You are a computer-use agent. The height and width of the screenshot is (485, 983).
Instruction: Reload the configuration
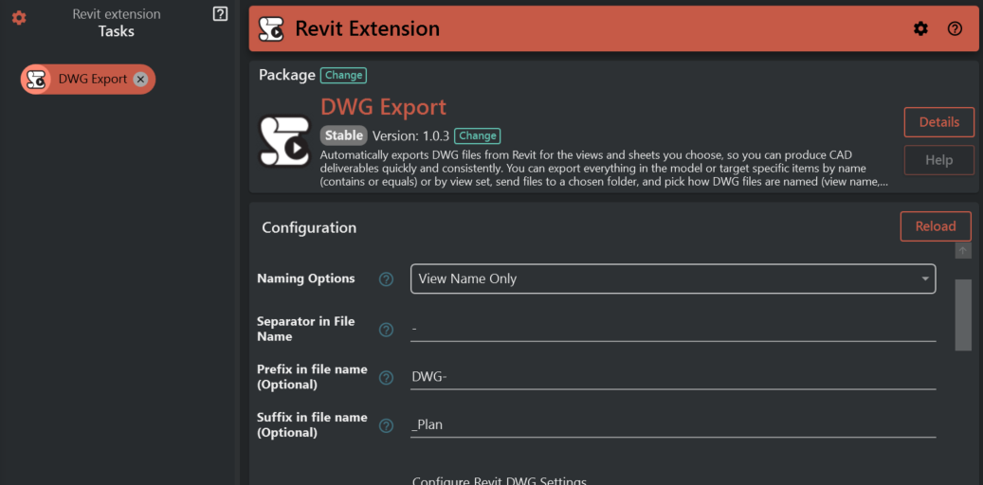tap(936, 226)
